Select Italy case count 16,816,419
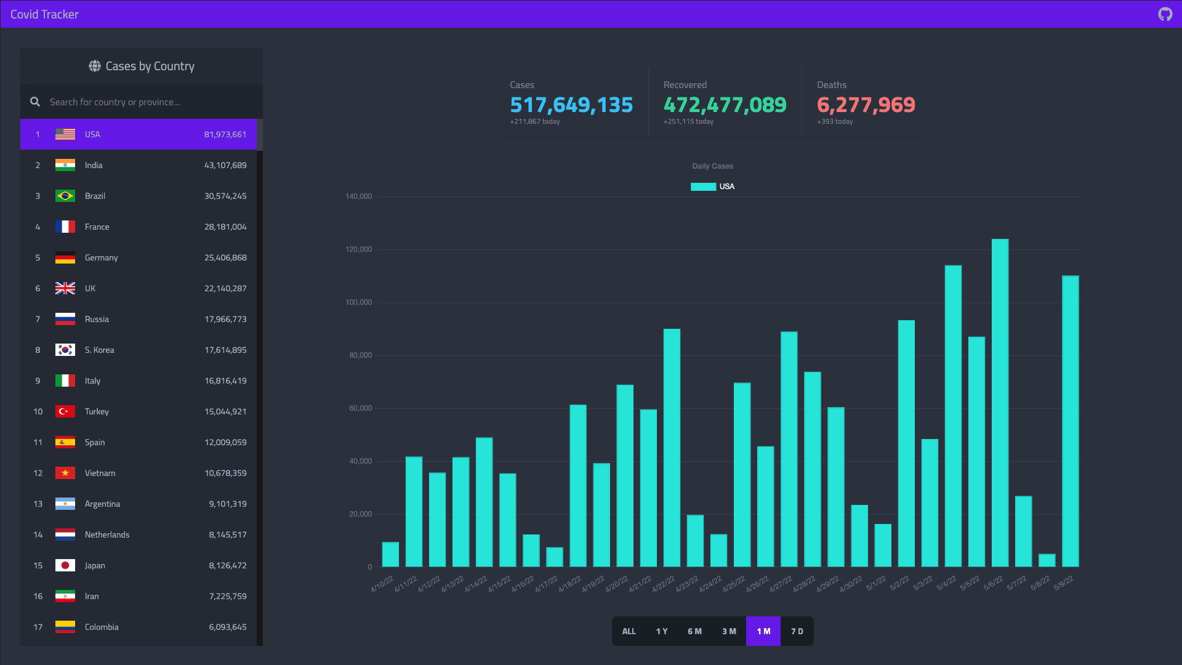This screenshot has width=1182, height=665. [225, 381]
